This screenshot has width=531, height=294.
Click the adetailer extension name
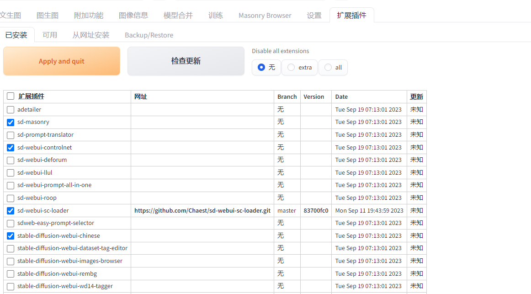29,109
